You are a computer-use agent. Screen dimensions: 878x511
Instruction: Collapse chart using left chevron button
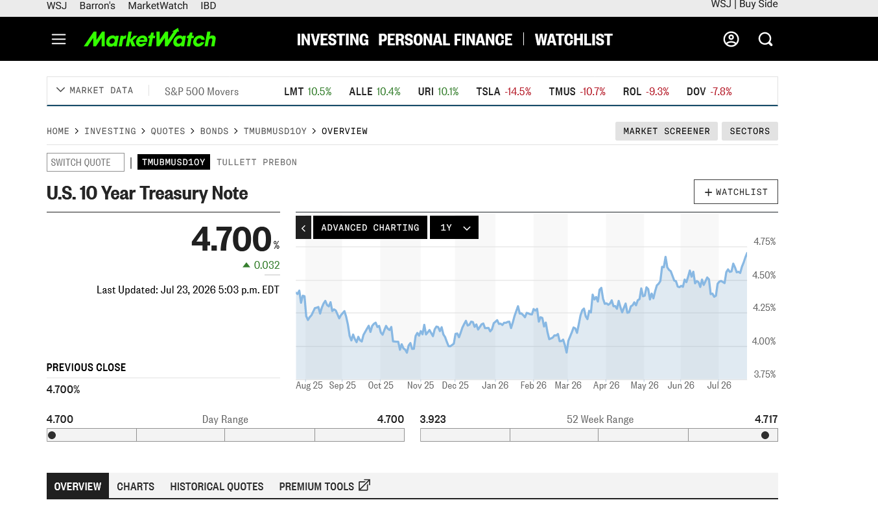click(x=303, y=227)
